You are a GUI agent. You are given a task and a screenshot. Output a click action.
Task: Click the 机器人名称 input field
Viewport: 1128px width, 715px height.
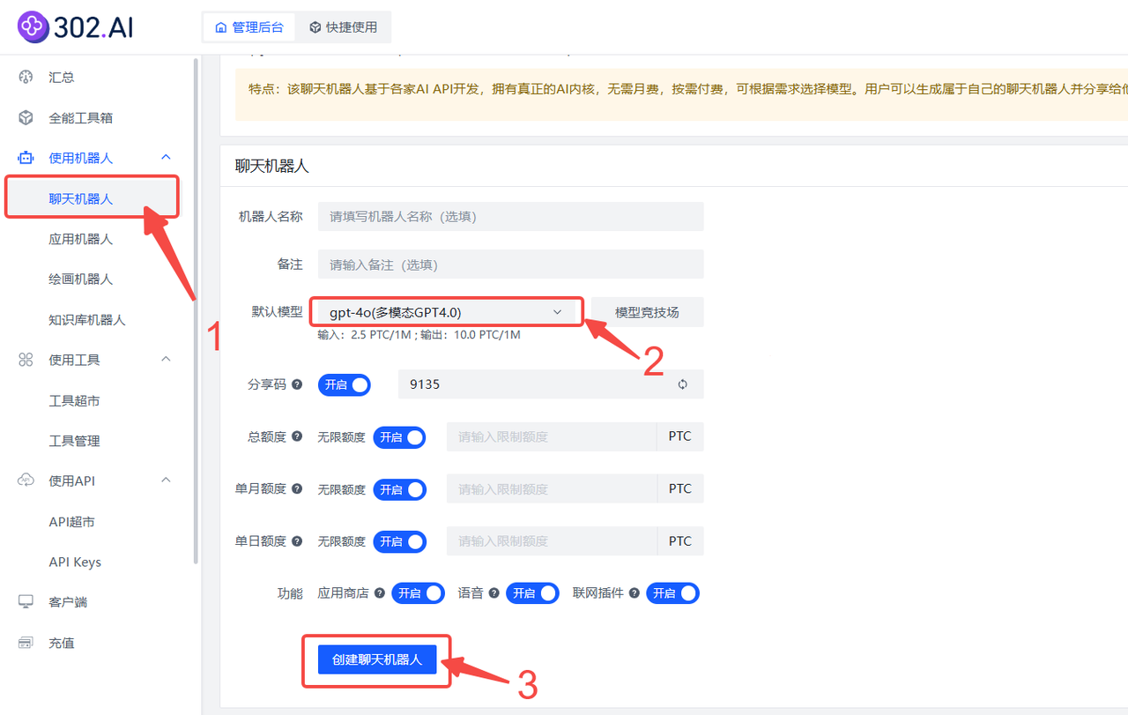511,216
